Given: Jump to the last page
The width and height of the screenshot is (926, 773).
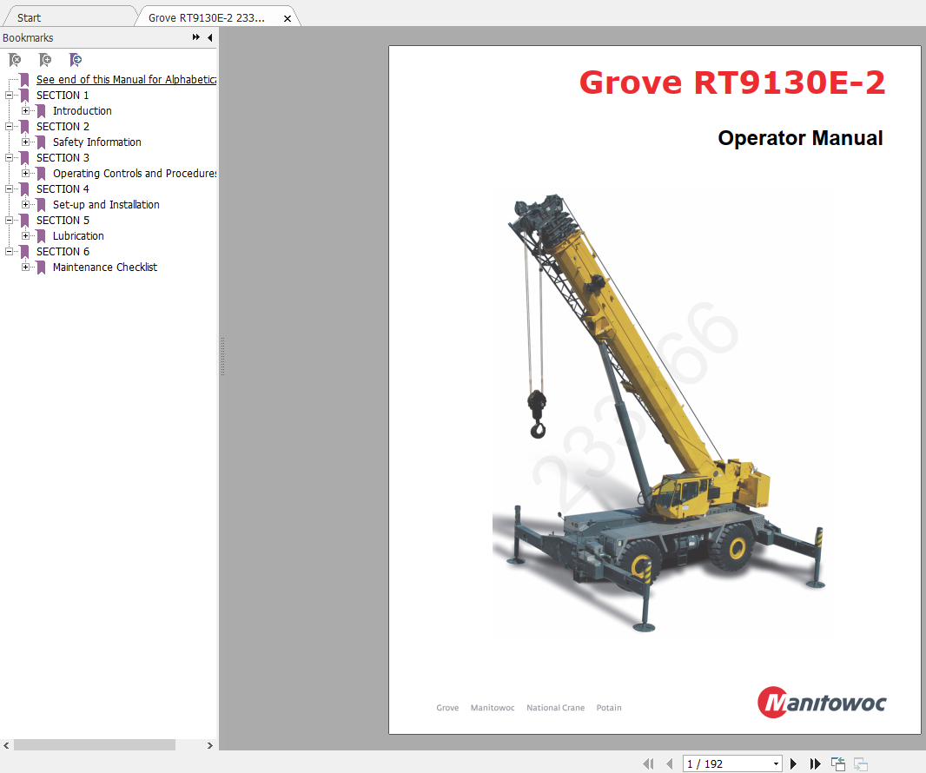Looking at the screenshot, I should [815, 763].
